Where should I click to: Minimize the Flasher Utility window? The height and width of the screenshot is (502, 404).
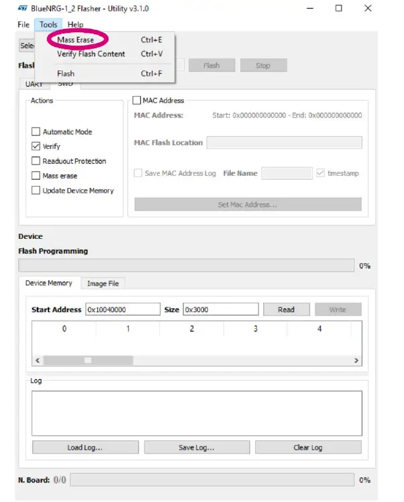(310, 8)
